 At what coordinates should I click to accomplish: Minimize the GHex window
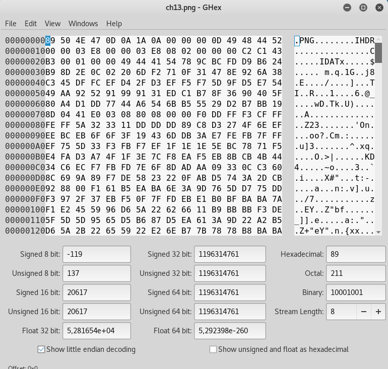348,8
